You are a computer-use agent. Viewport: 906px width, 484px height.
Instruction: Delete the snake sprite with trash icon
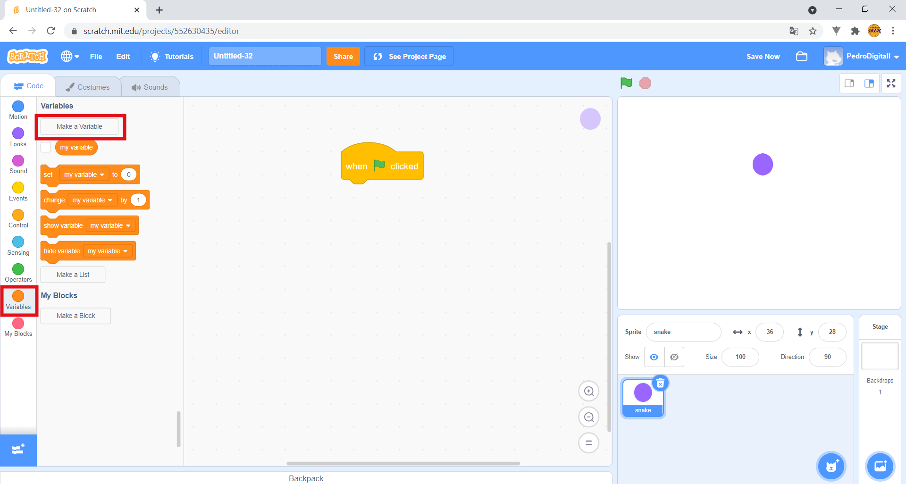click(x=661, y=383)
